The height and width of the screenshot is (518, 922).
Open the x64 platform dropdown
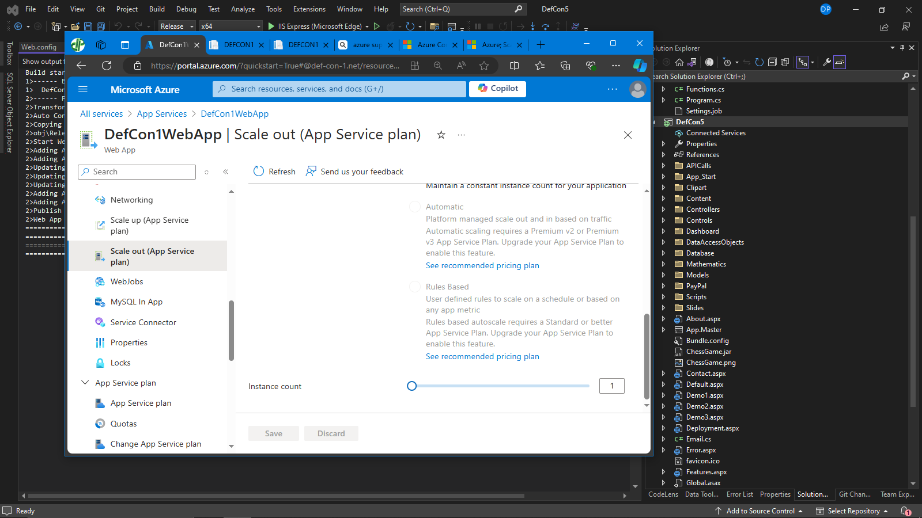pos(231,26)
